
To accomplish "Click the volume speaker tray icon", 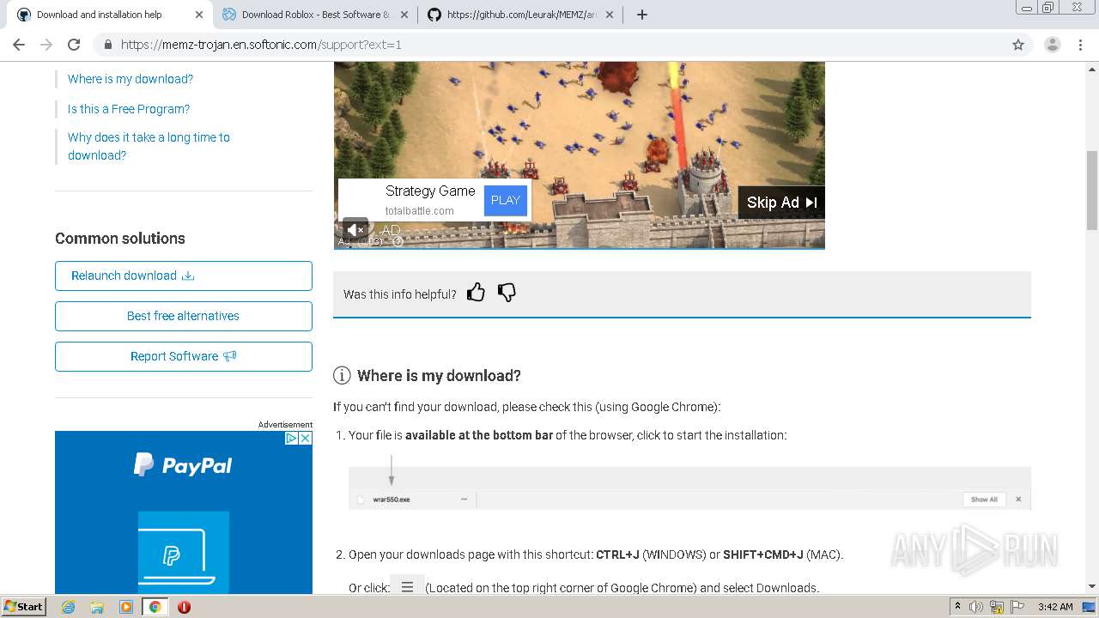I will click(x=976, y=607).
